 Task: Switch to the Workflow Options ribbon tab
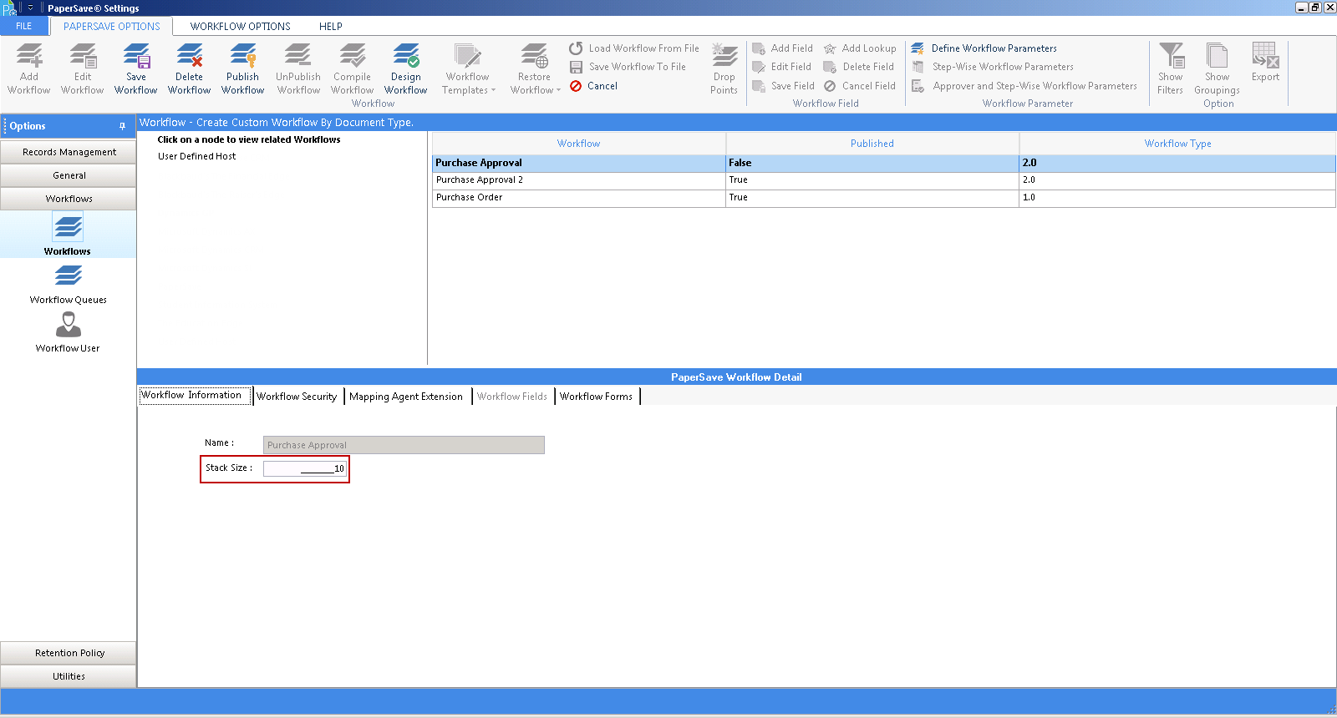coord(240,26)
